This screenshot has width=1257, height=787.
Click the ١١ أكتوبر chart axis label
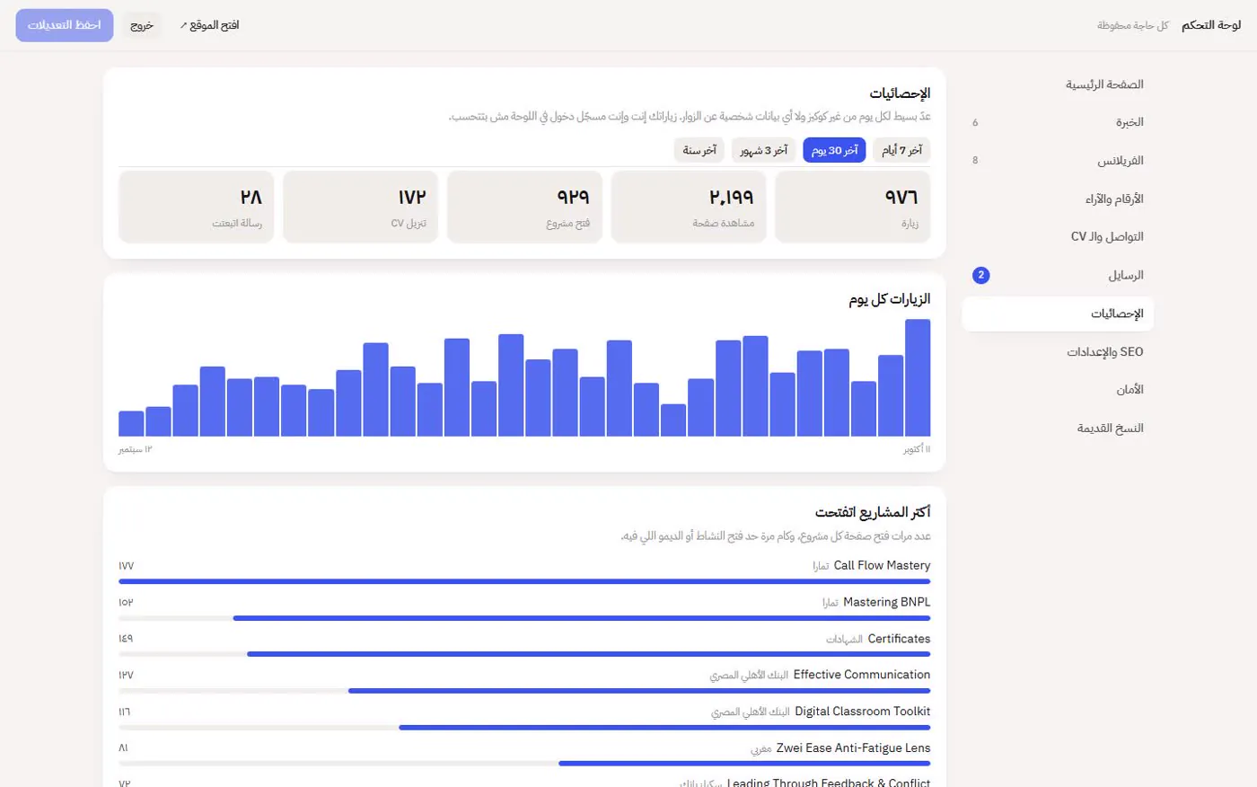click(x=917, y=449)
